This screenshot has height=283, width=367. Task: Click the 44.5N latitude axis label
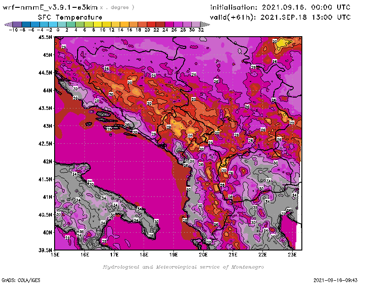point(45,73)
